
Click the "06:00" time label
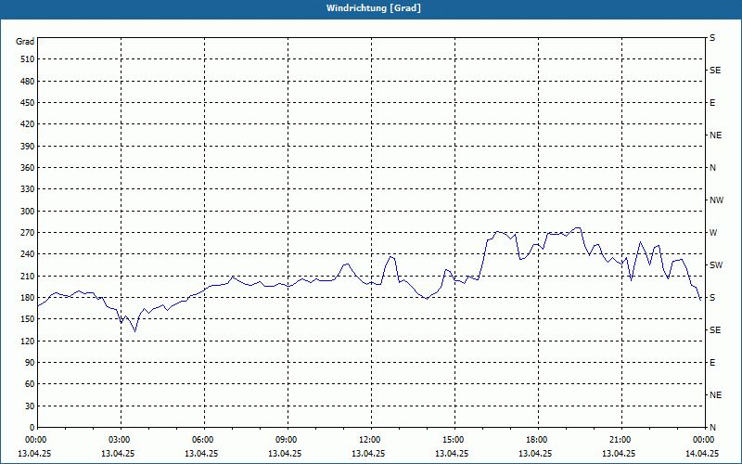pyautogui.click(x=204, y=440)
